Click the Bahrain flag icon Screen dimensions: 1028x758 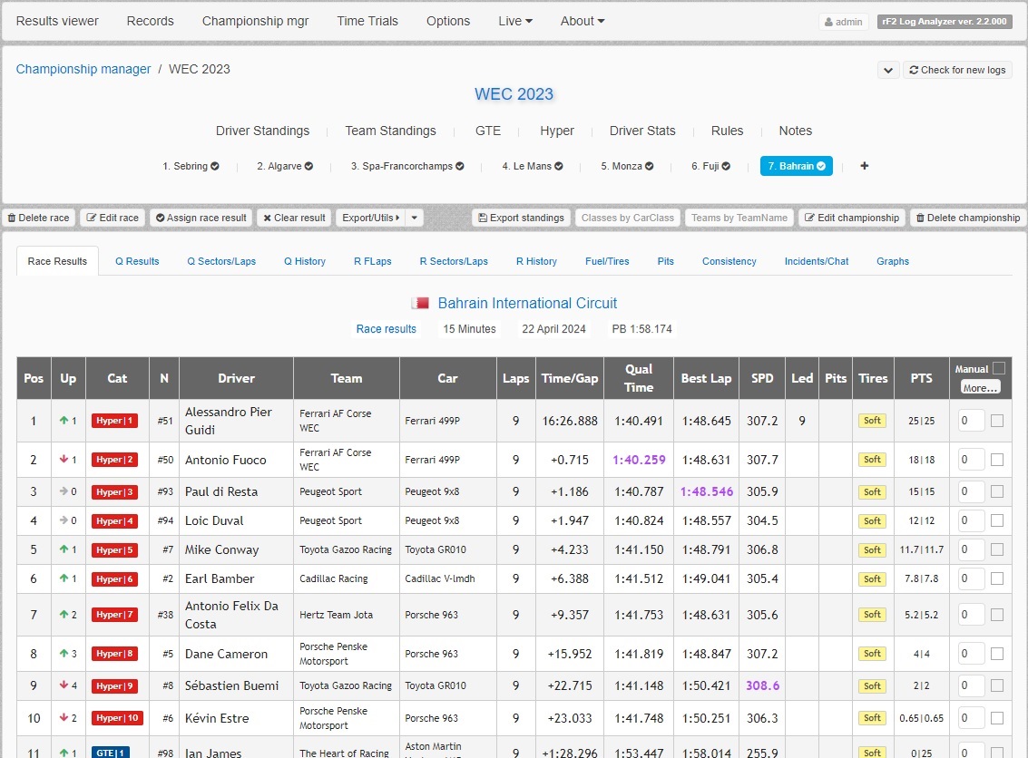tap(420, 304)
